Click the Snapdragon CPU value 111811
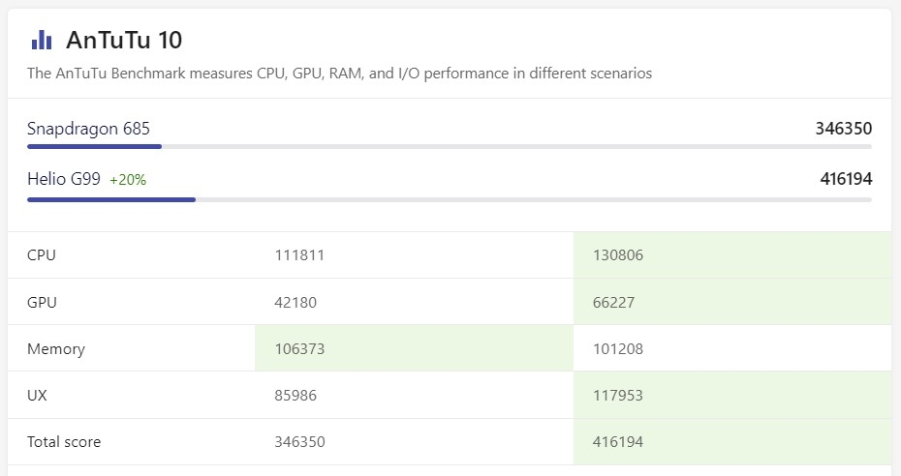 pos(299,255)
